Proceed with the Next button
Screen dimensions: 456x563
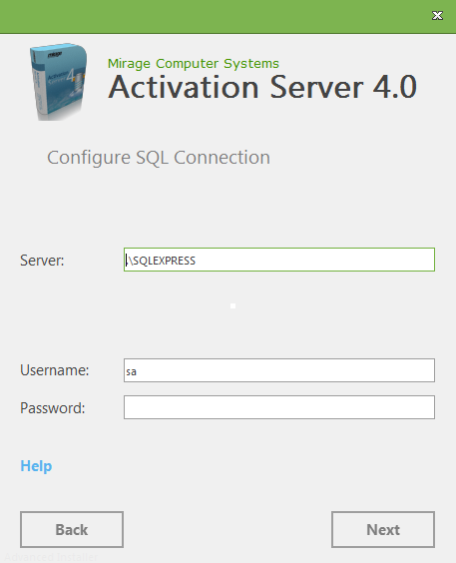(383, 529)
